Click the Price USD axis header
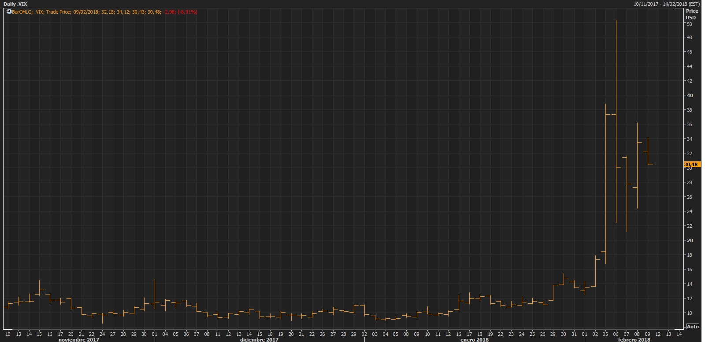Screen dimensions: 705x342 (691, 14)
